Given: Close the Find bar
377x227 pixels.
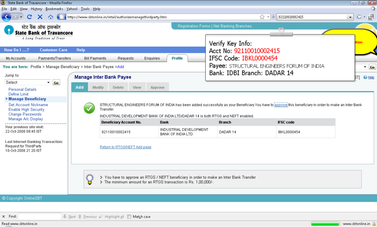Looking at the screenshot, I should (4, 217).
